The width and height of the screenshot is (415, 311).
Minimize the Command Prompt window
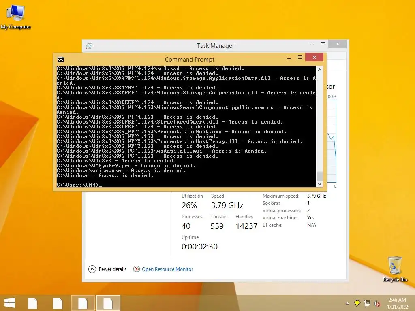289,58
